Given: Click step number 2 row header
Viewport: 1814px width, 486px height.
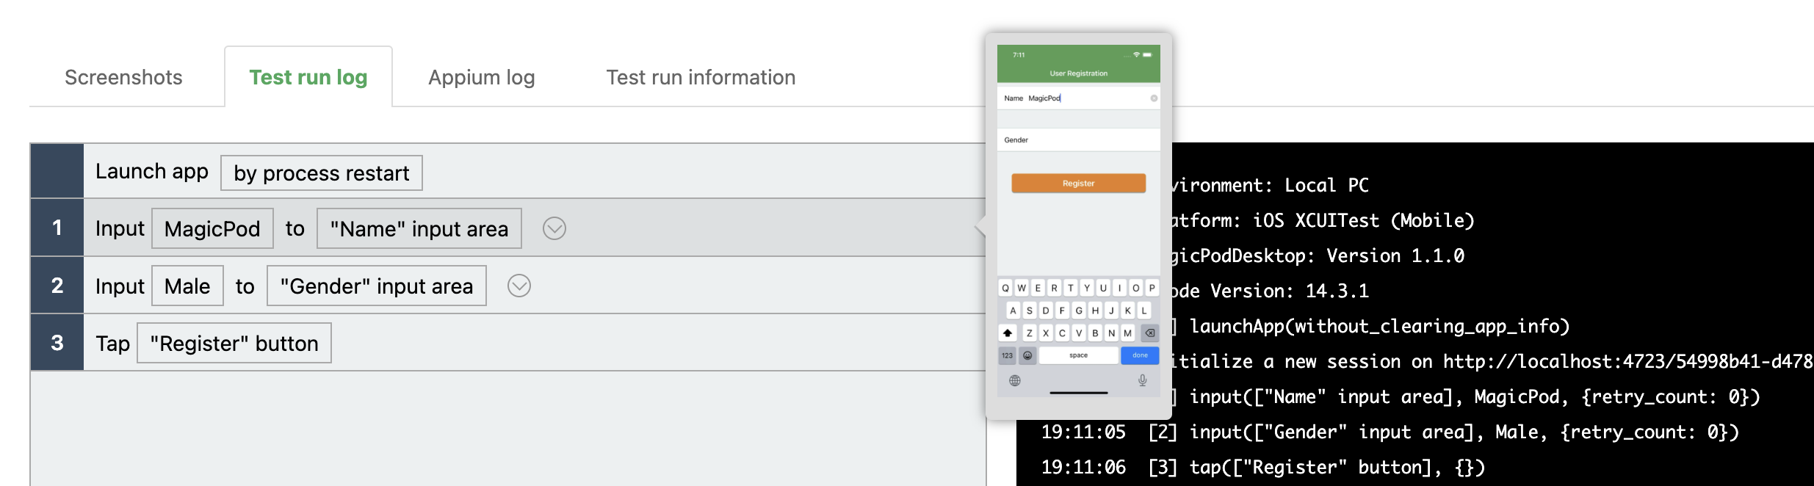Looking at the screenshot, I should [x=57, y=286].
